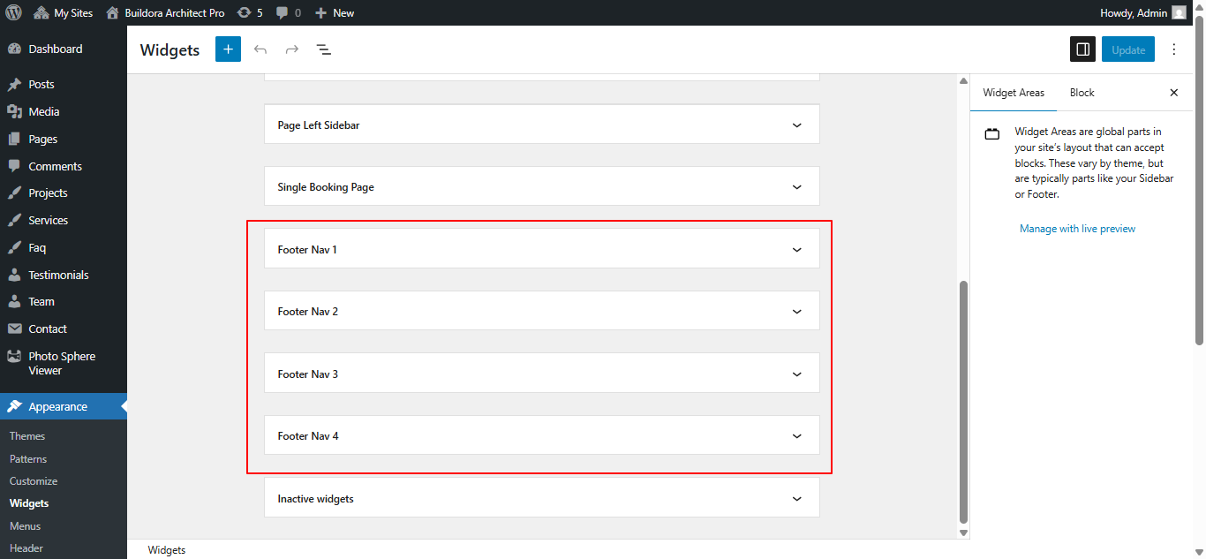Image resolution: width=1206 pixels, height=559 pixels.
Task: Open the Document Overview list icon
Action: pyautogui.click(x=324, y=49)
